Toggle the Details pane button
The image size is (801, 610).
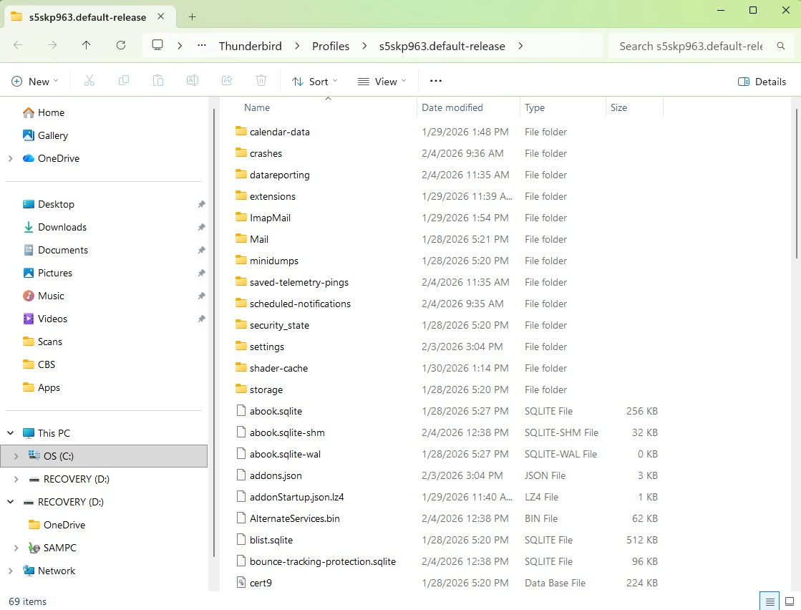762,82
